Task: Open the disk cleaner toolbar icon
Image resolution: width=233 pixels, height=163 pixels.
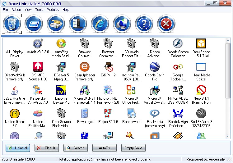Action: (56, 24)
